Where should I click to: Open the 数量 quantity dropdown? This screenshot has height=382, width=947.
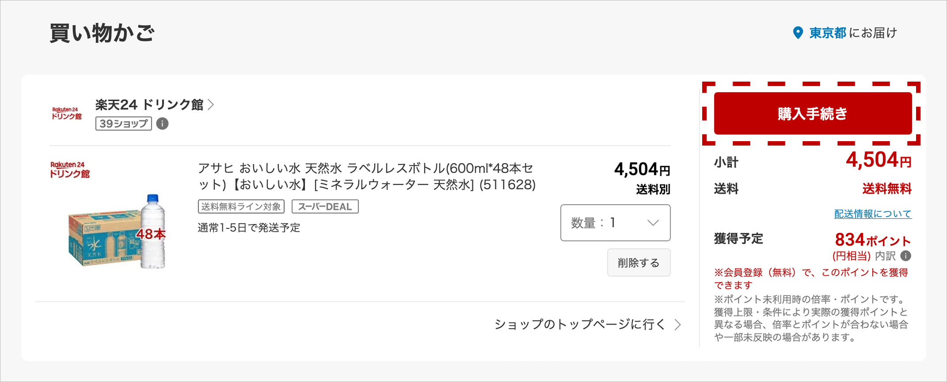(615, 223)
